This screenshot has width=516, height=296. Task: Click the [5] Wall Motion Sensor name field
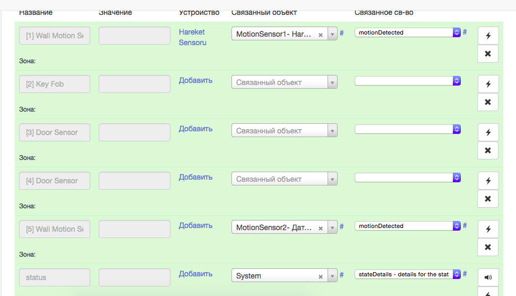tap(55, 229)
